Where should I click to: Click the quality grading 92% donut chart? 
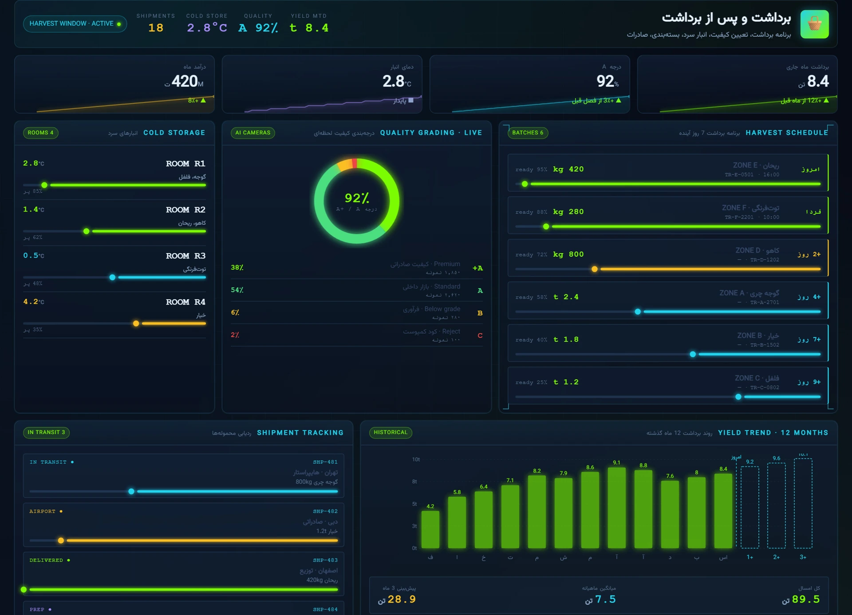tap(356, 201)
